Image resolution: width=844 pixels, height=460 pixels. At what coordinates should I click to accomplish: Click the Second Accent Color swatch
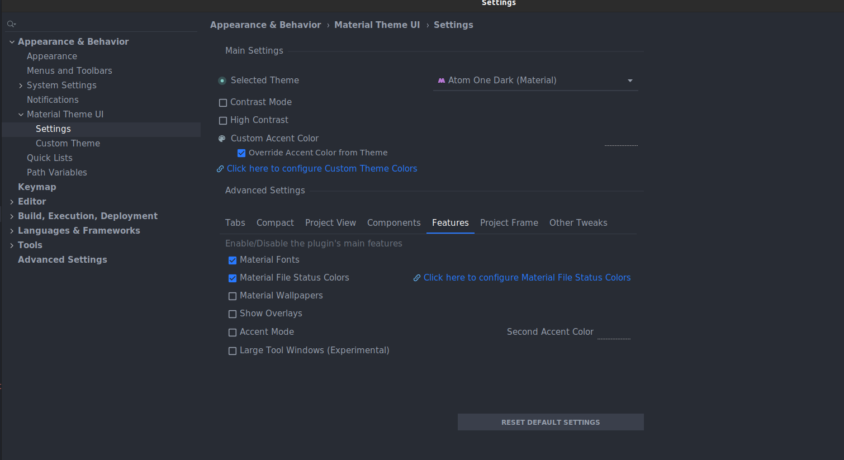[614, 332]
